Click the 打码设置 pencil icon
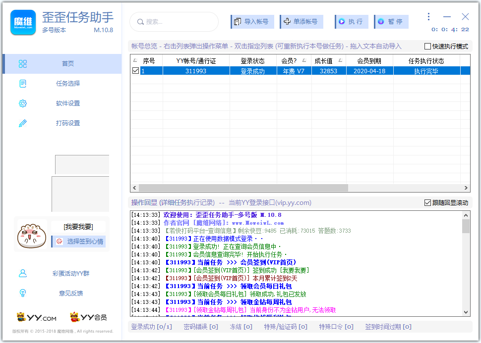 23,123
